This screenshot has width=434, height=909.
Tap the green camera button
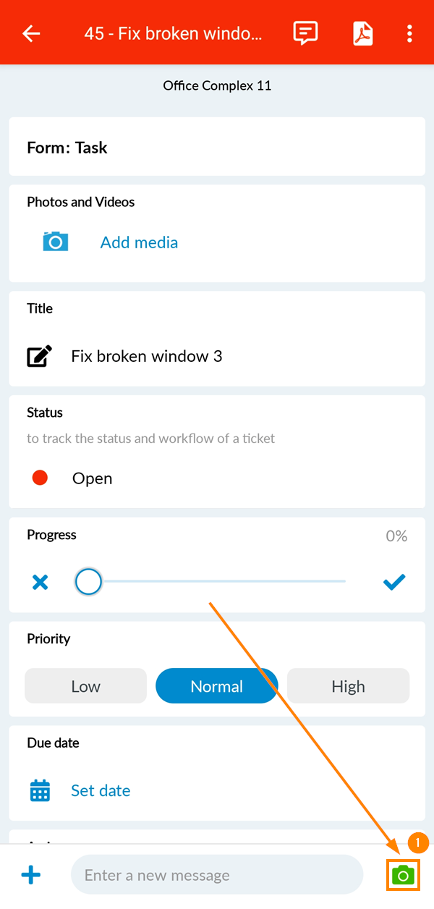404,876
